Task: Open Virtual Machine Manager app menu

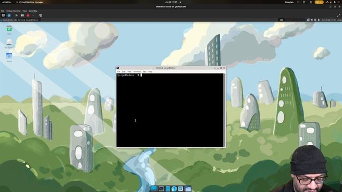Action: (29, 2)
